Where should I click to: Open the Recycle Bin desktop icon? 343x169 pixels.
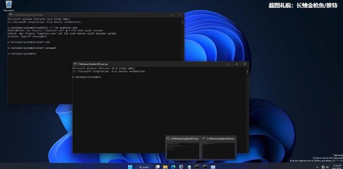9,6
